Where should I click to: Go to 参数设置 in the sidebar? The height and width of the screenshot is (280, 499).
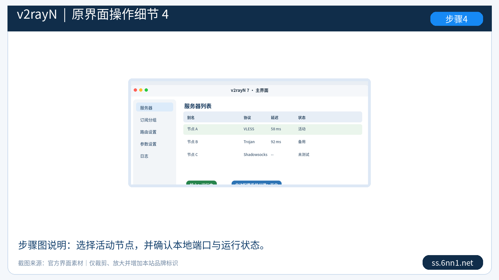pos(148,144)
